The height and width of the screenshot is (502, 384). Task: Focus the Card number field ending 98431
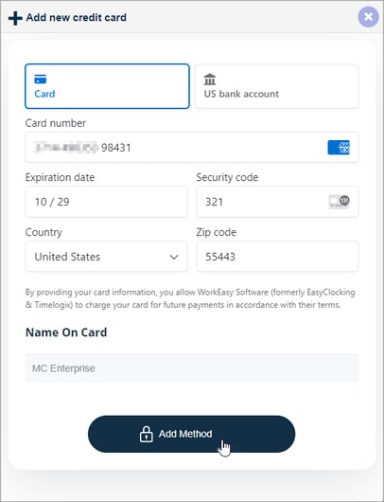[192, 147]
